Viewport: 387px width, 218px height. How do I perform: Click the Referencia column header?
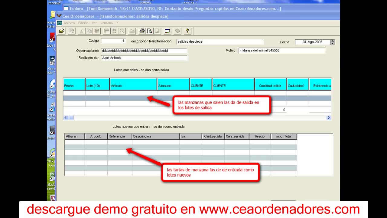click(120, 137)
